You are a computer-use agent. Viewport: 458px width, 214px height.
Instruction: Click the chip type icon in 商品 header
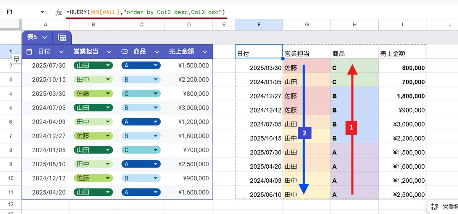125,51
